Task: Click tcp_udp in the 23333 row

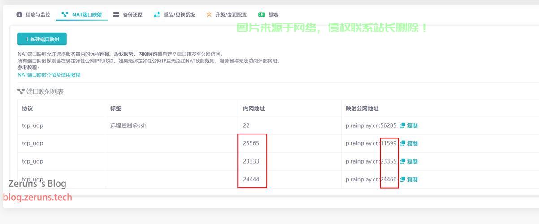Action: coord(33,161)
